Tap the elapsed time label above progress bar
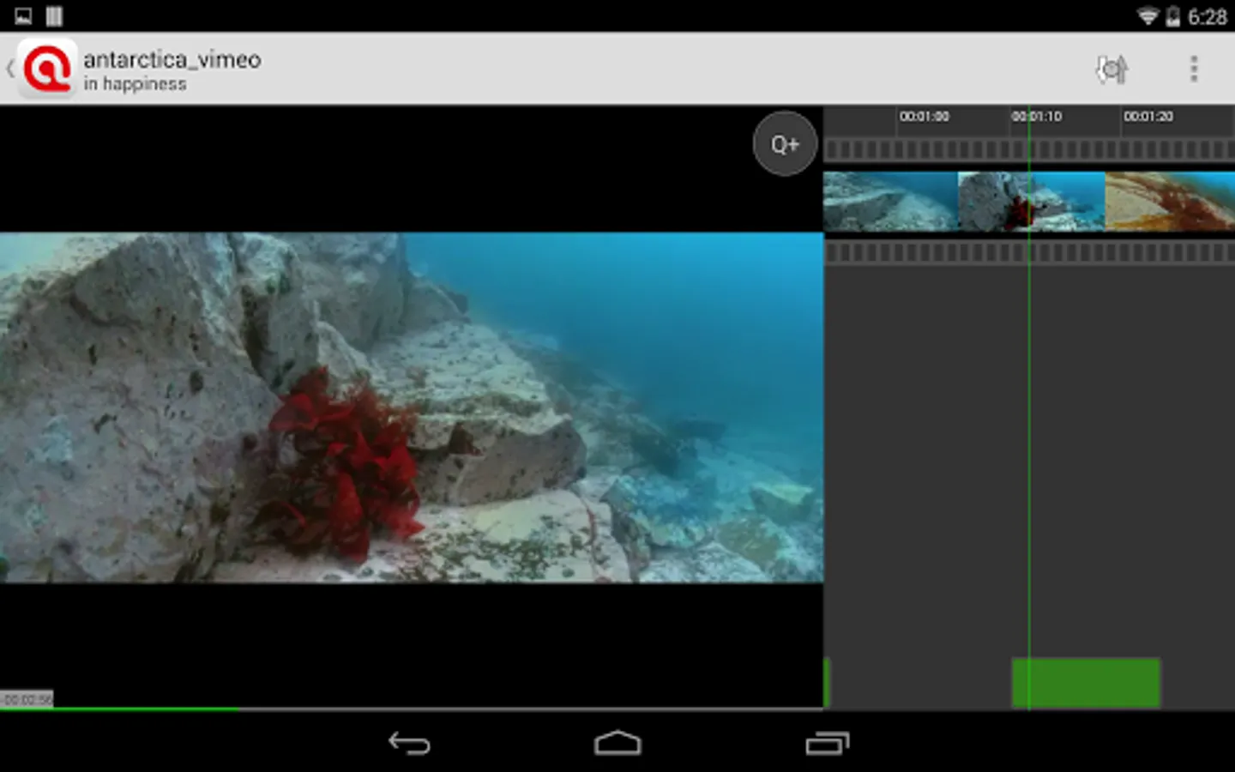The image size is (1235, 772). (x=27, y=699)
